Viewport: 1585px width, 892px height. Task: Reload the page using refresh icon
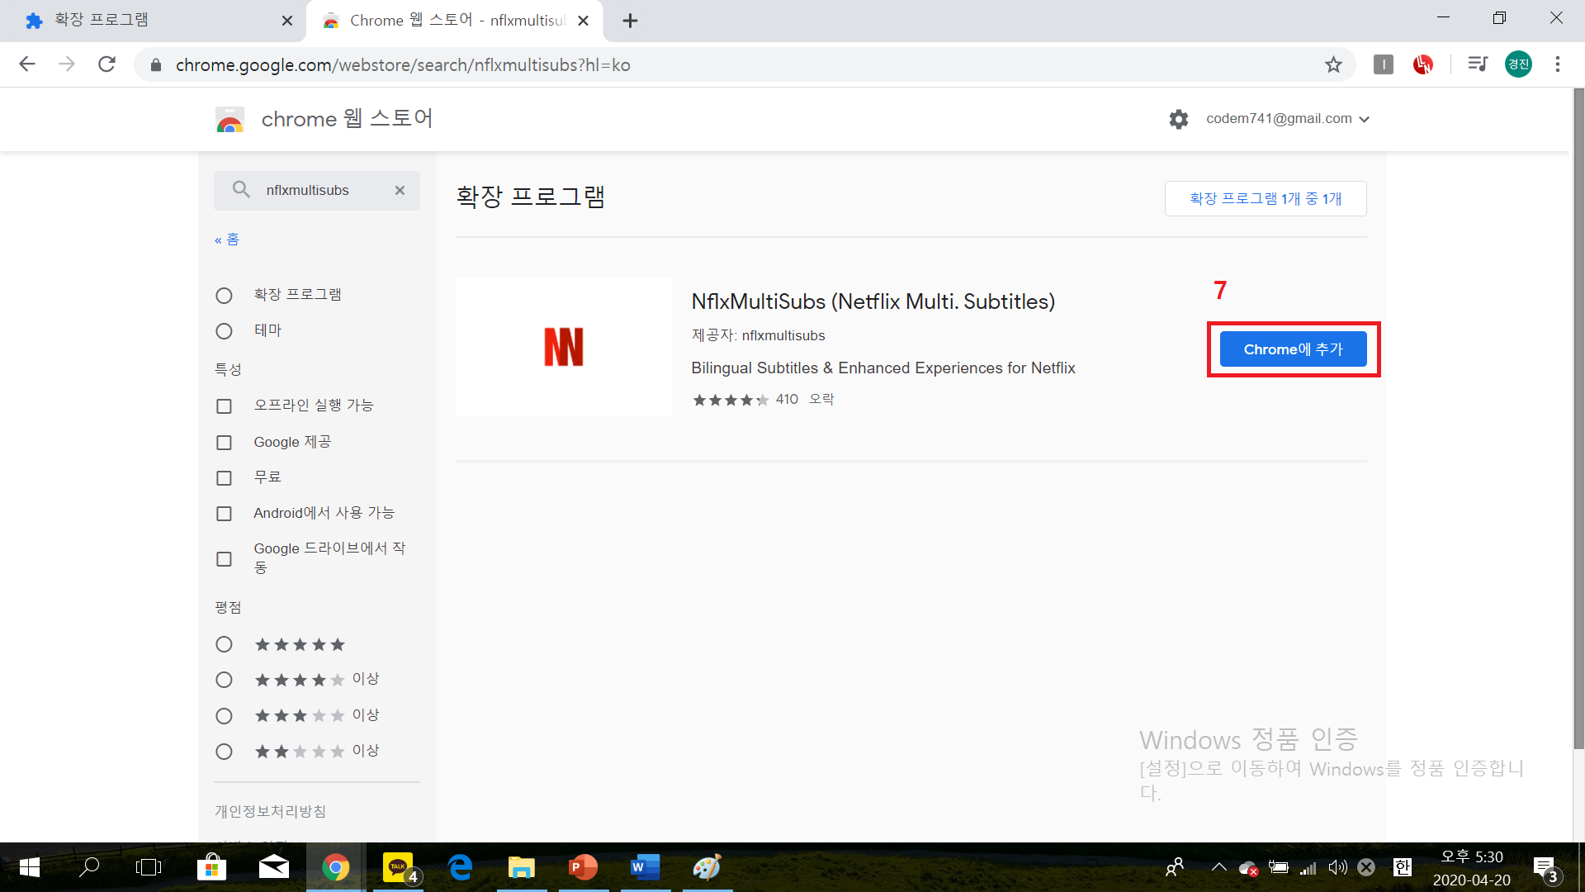click(x=106, y=64)
